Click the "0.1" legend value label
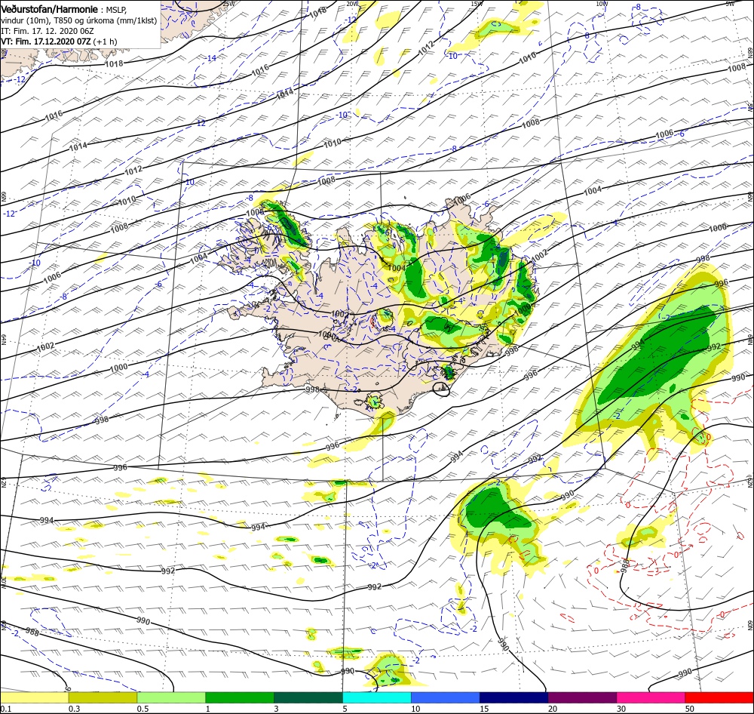This screenshot has width=754, height=714. pyautogui.click(x=6, y=709)
